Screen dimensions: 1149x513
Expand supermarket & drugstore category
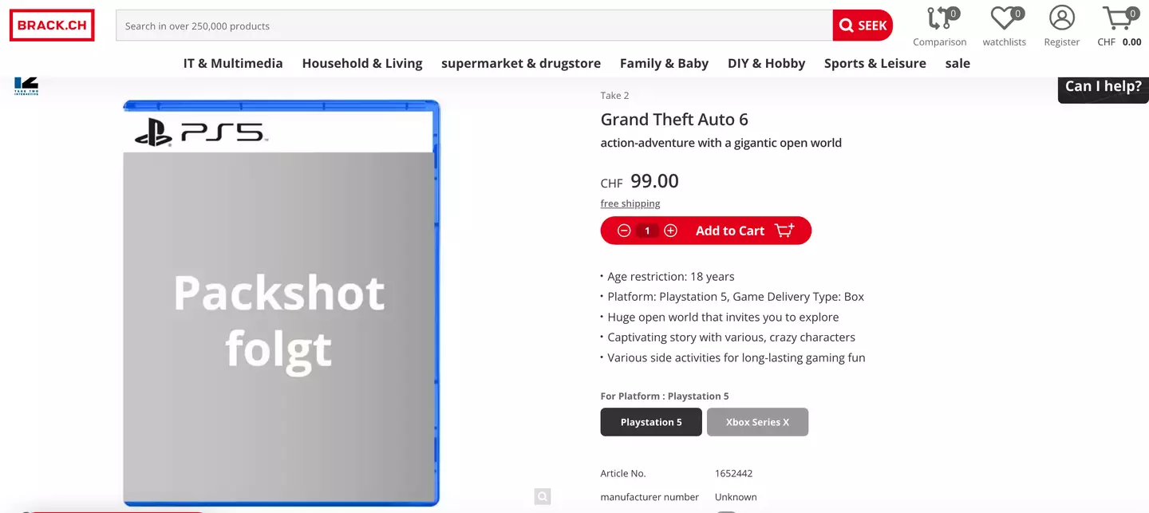pos(521,63)
